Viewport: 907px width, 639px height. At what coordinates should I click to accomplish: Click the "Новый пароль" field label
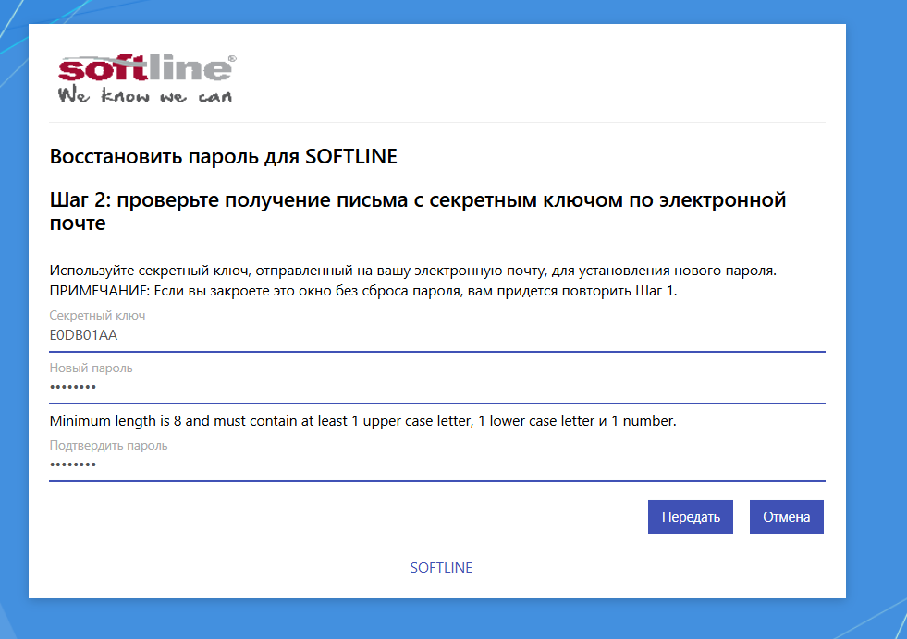[x=91, y=368]
